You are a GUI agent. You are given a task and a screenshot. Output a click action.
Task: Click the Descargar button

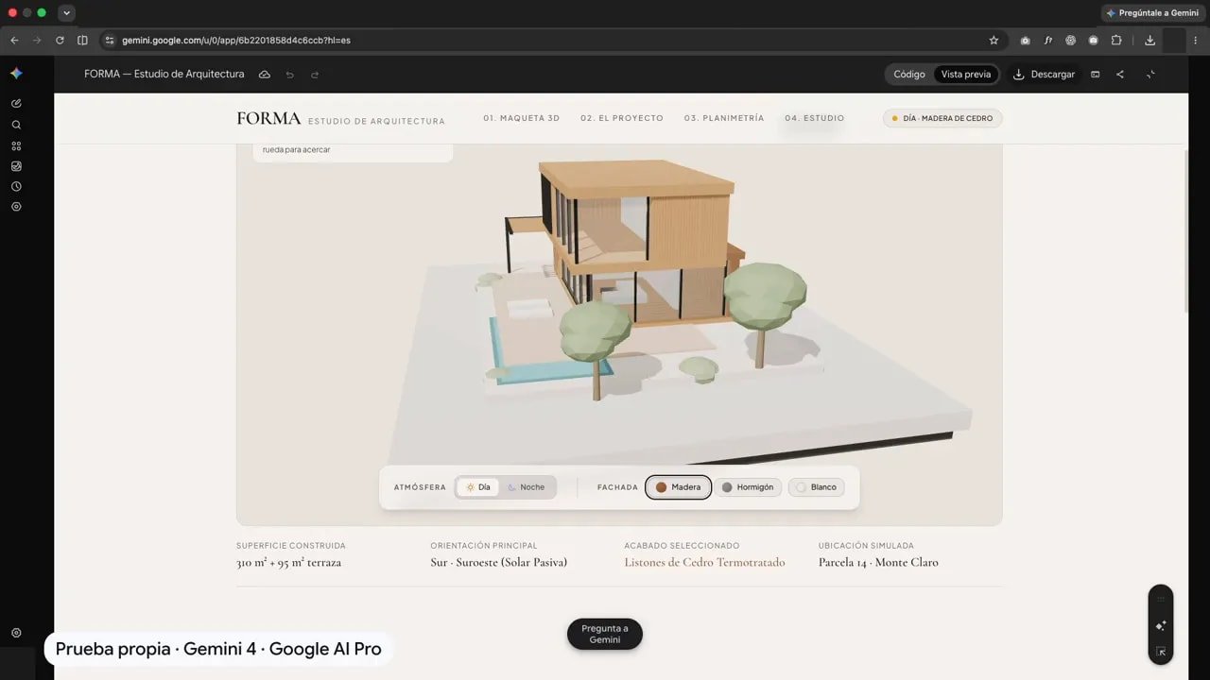[1044, 74]
